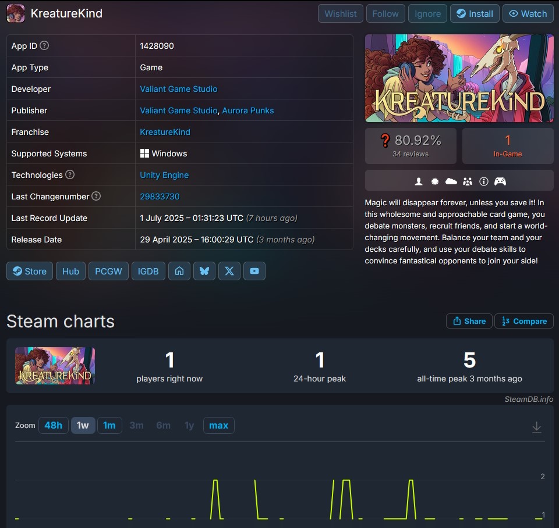Click the SteamDB.info credit text
The width and height of the screenshot is (559, 528).
[x=529, y=399]
